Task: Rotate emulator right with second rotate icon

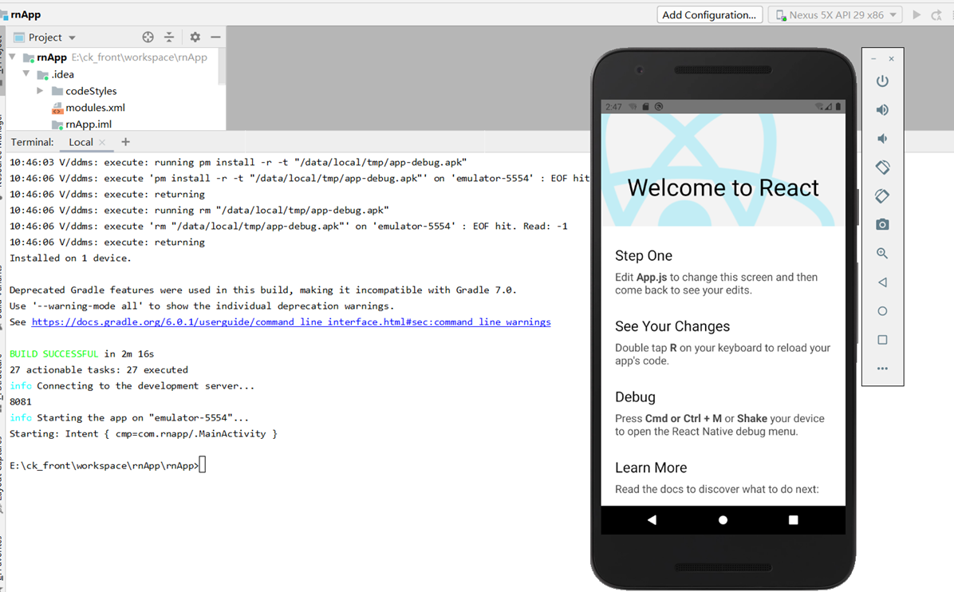Action: (882, 196)
